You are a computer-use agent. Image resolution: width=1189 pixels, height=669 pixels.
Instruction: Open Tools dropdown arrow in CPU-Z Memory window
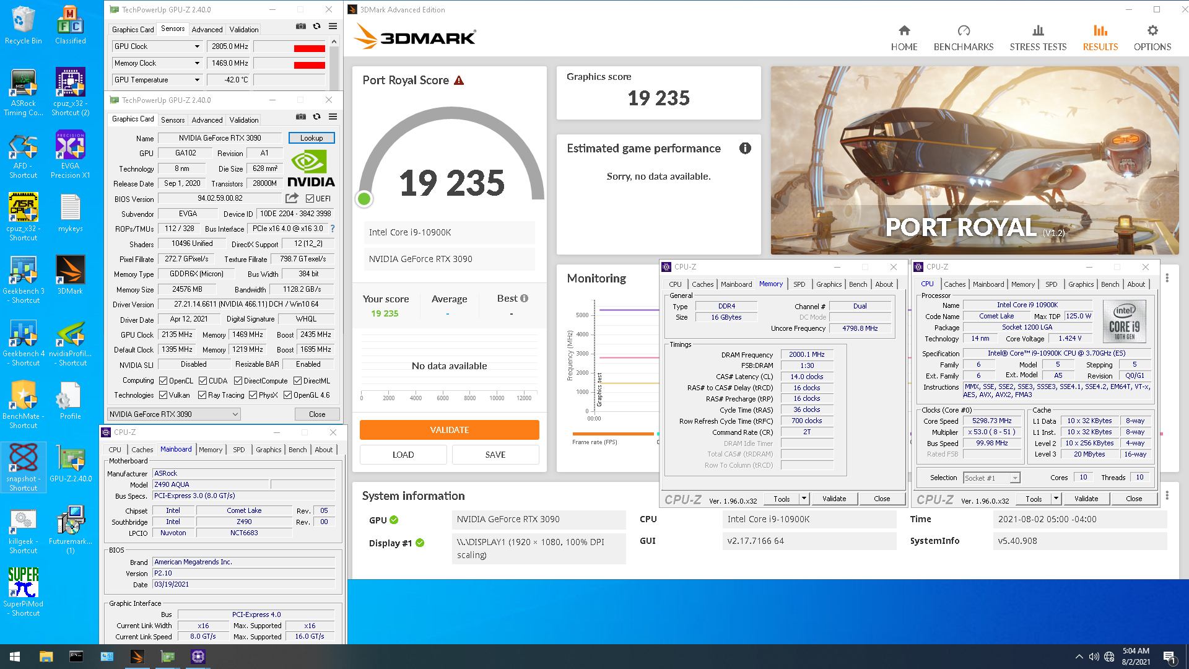[x=804, y=499]
